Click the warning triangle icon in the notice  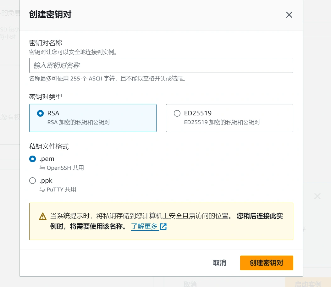tap(43, 216)
